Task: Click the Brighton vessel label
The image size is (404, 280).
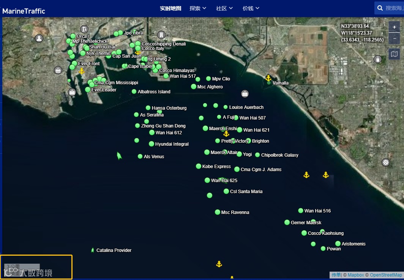Action: tap(260, 141)
